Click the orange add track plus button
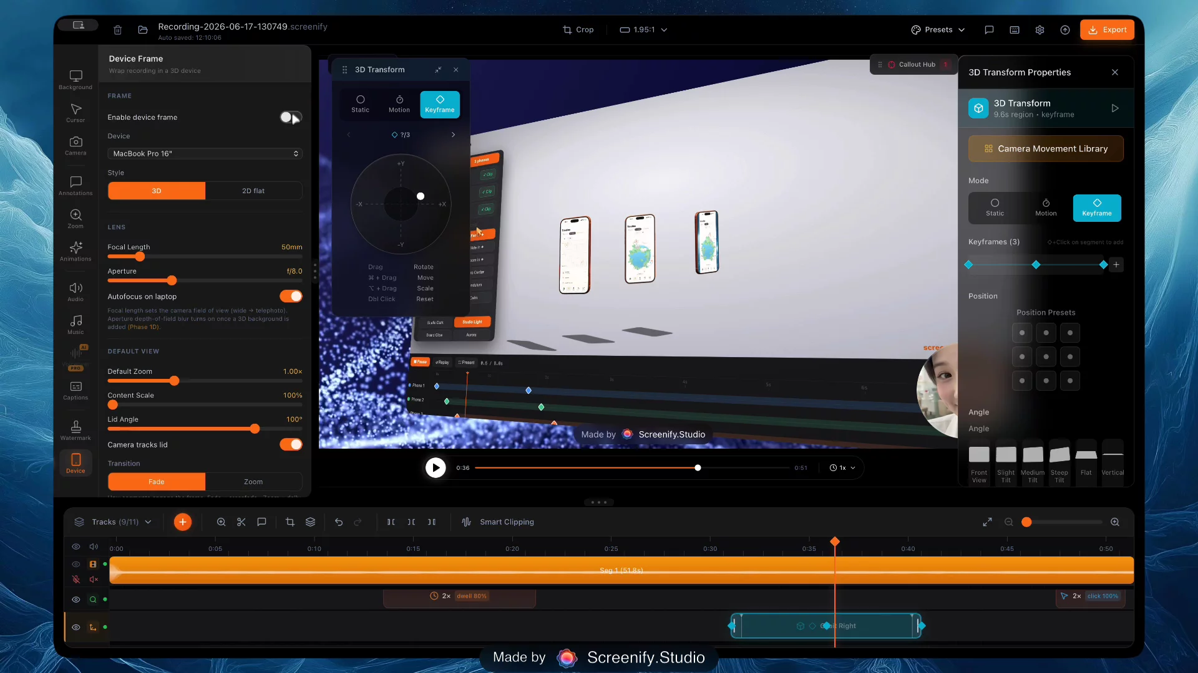1198x673 pixels. click(x=182, y=522)
